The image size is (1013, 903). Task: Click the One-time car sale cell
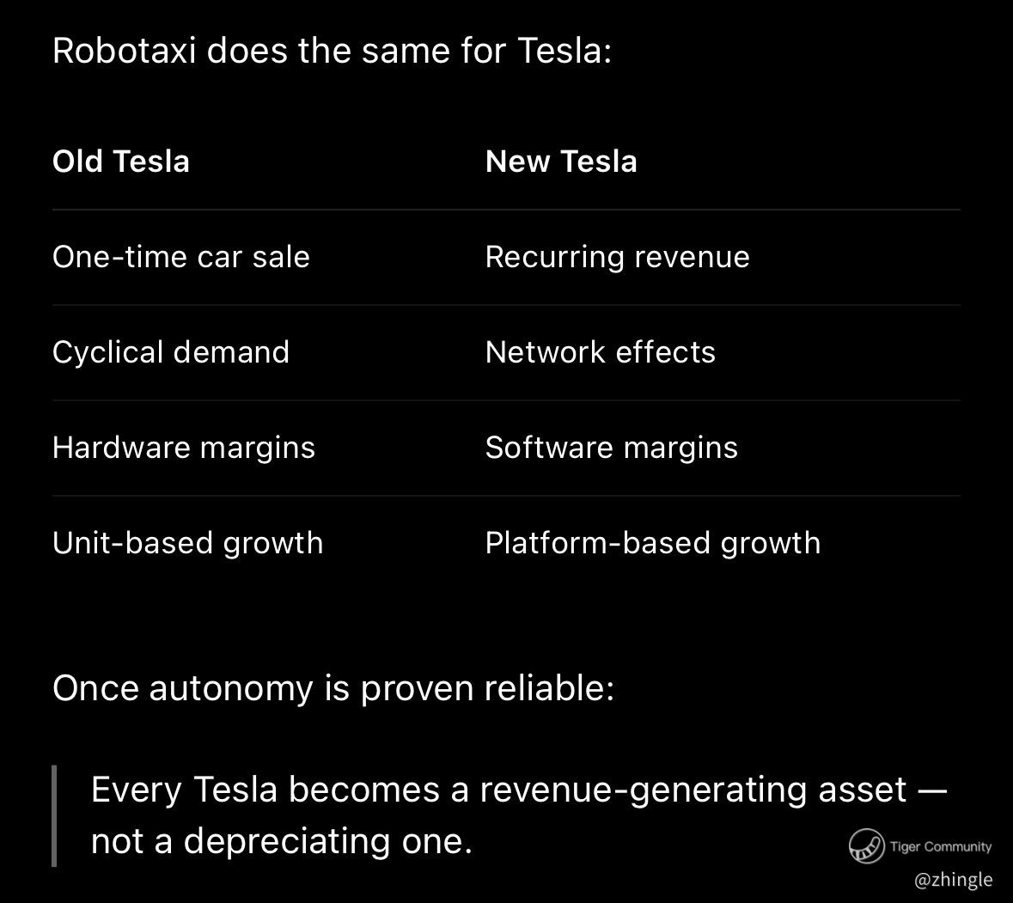181,257
